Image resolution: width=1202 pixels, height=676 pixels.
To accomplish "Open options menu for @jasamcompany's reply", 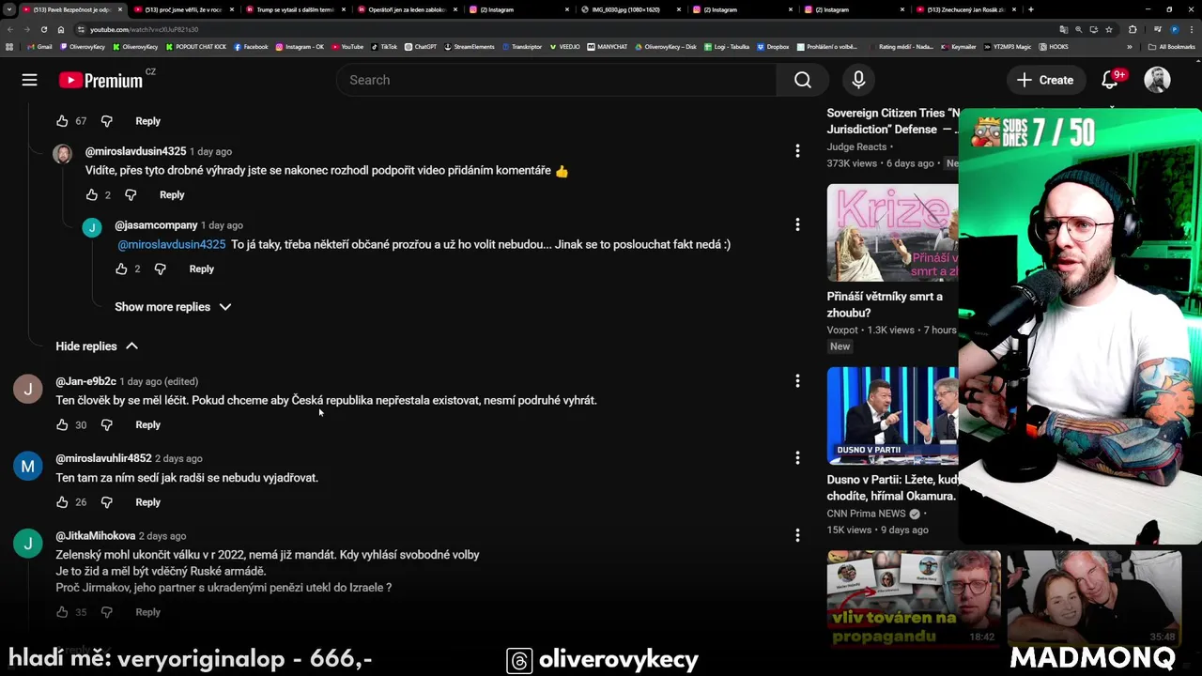I will point(797,224).
